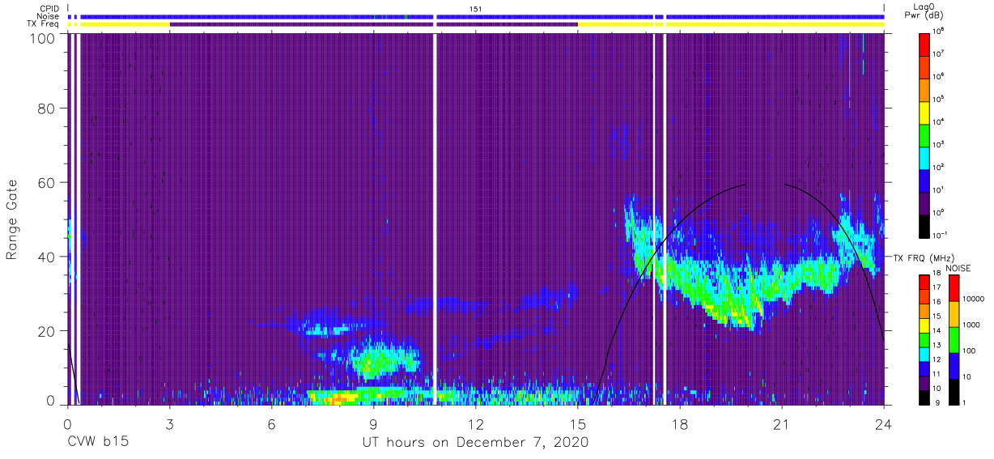The image size is (994, 459).
Task: Click the 'TX Freq' row label
Action: (44, 24)
